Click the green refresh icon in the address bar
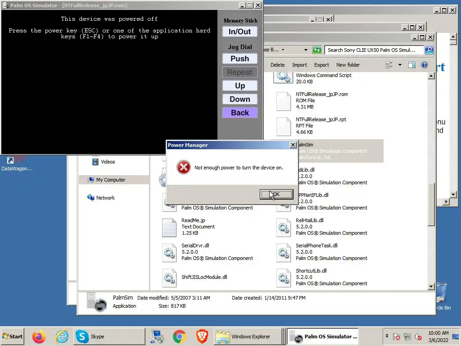461x346 pixels. (316, 50)
